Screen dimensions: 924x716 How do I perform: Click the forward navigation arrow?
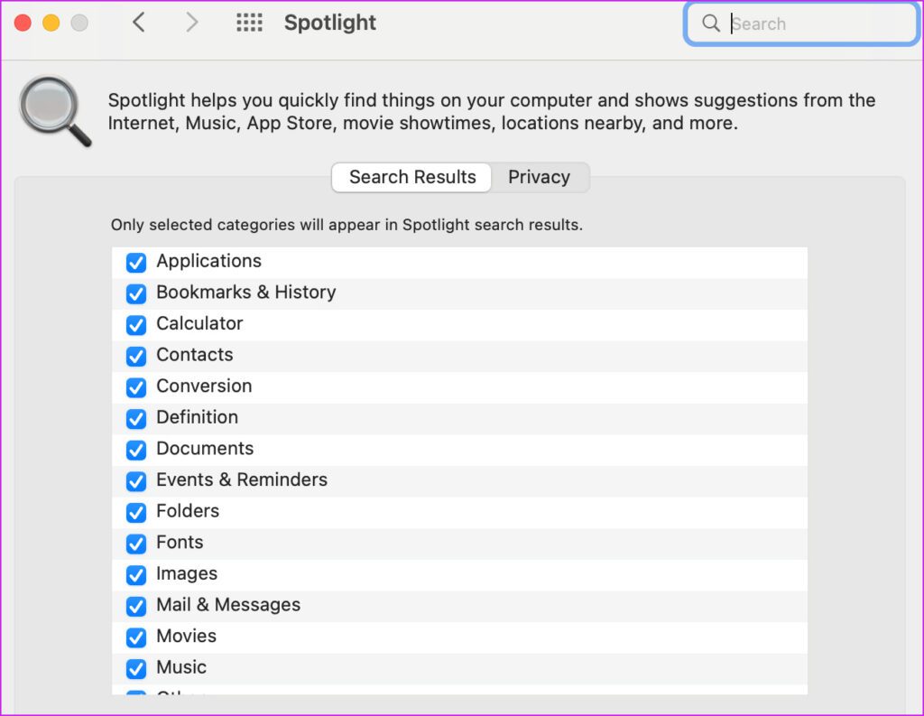pyautogui.click(x=191, y=22)
